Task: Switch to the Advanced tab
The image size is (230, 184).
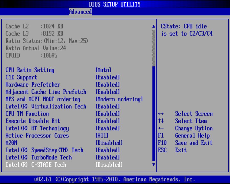Action: pyautogui.click(x=80, y=12)
